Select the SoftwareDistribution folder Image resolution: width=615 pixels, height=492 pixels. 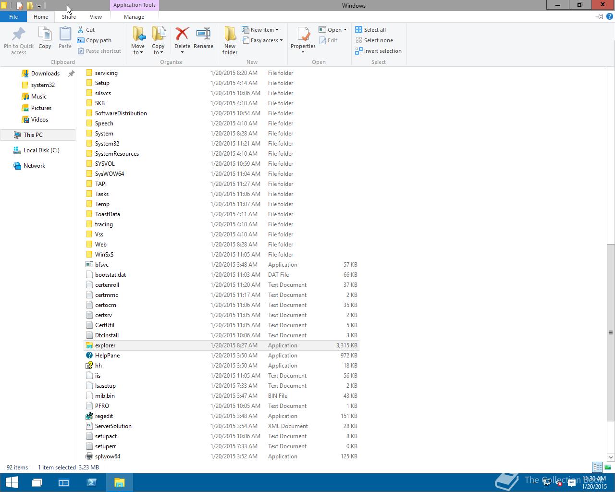[x=221, y=113]
